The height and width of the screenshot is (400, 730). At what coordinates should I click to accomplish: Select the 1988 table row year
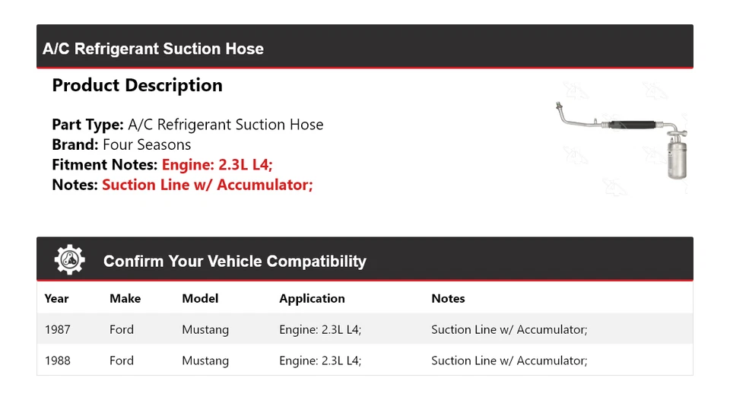[x=57, y=360]
